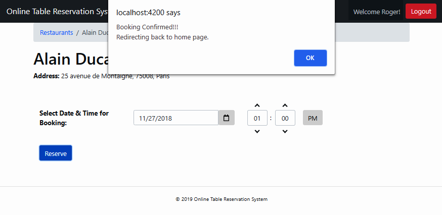Click the Alain Duc breadcrumb item
442x215 pixels.
95,32
